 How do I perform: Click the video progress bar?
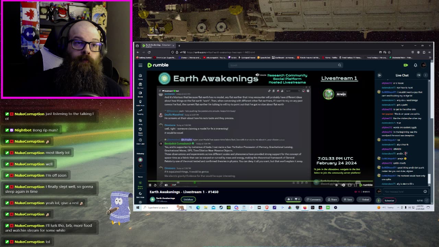coord(261,181)
